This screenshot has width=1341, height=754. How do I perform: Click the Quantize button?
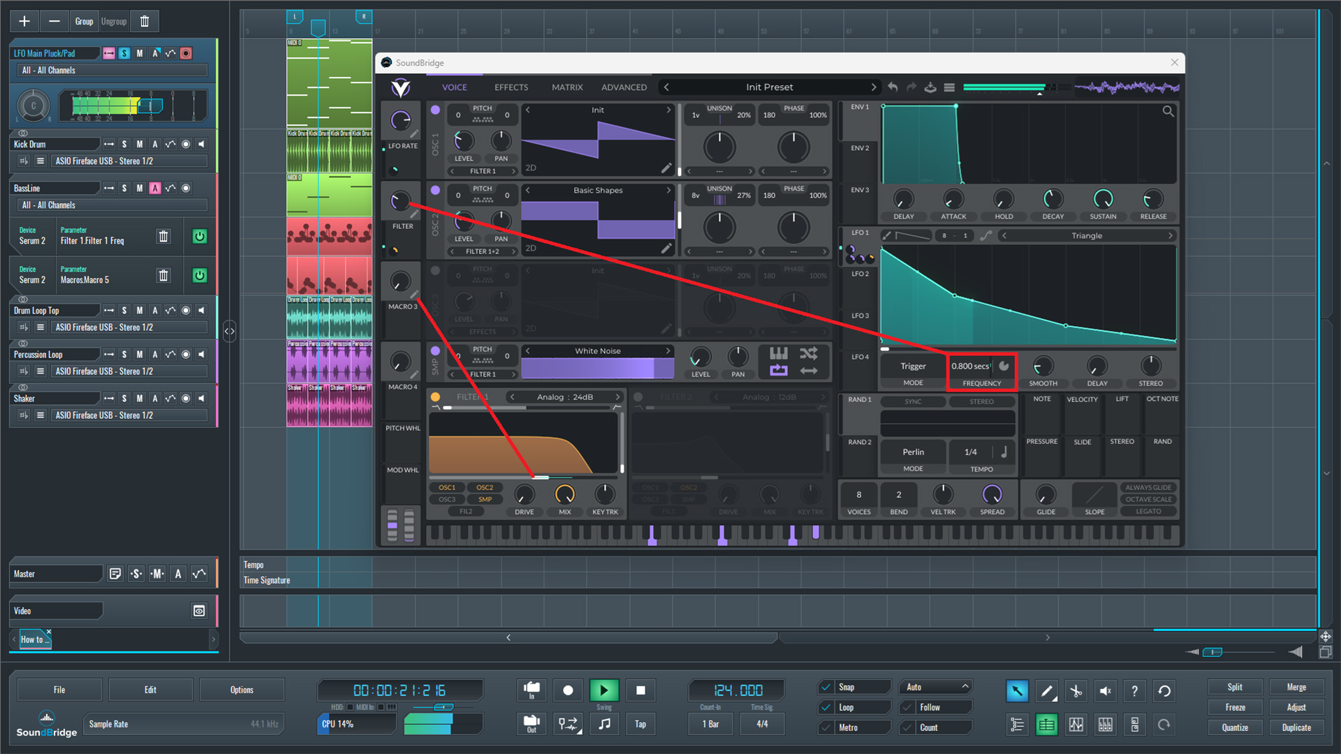coord(1235,727)
